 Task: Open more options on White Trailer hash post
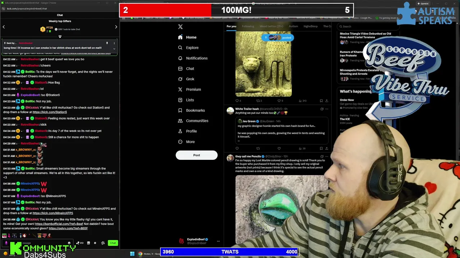coord(327,109)
